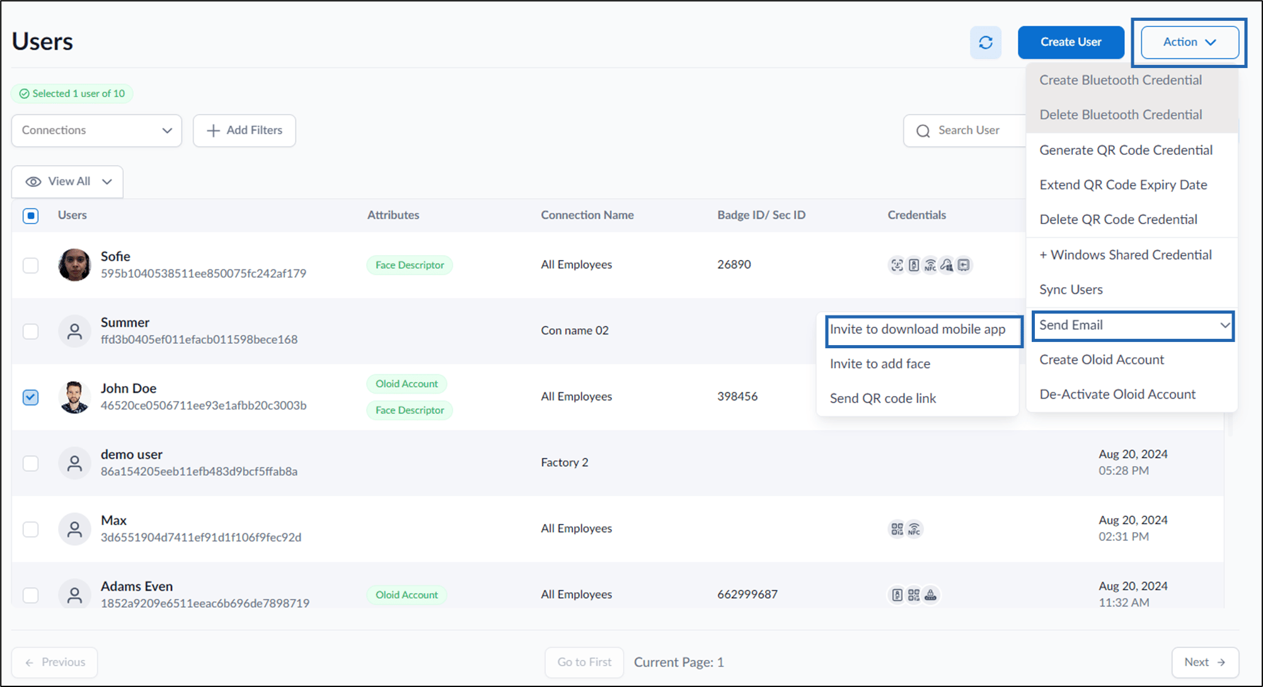Click Sofie's profile photo
Image resolution: width=1263 pixels, height=687 pixels.
74,264
